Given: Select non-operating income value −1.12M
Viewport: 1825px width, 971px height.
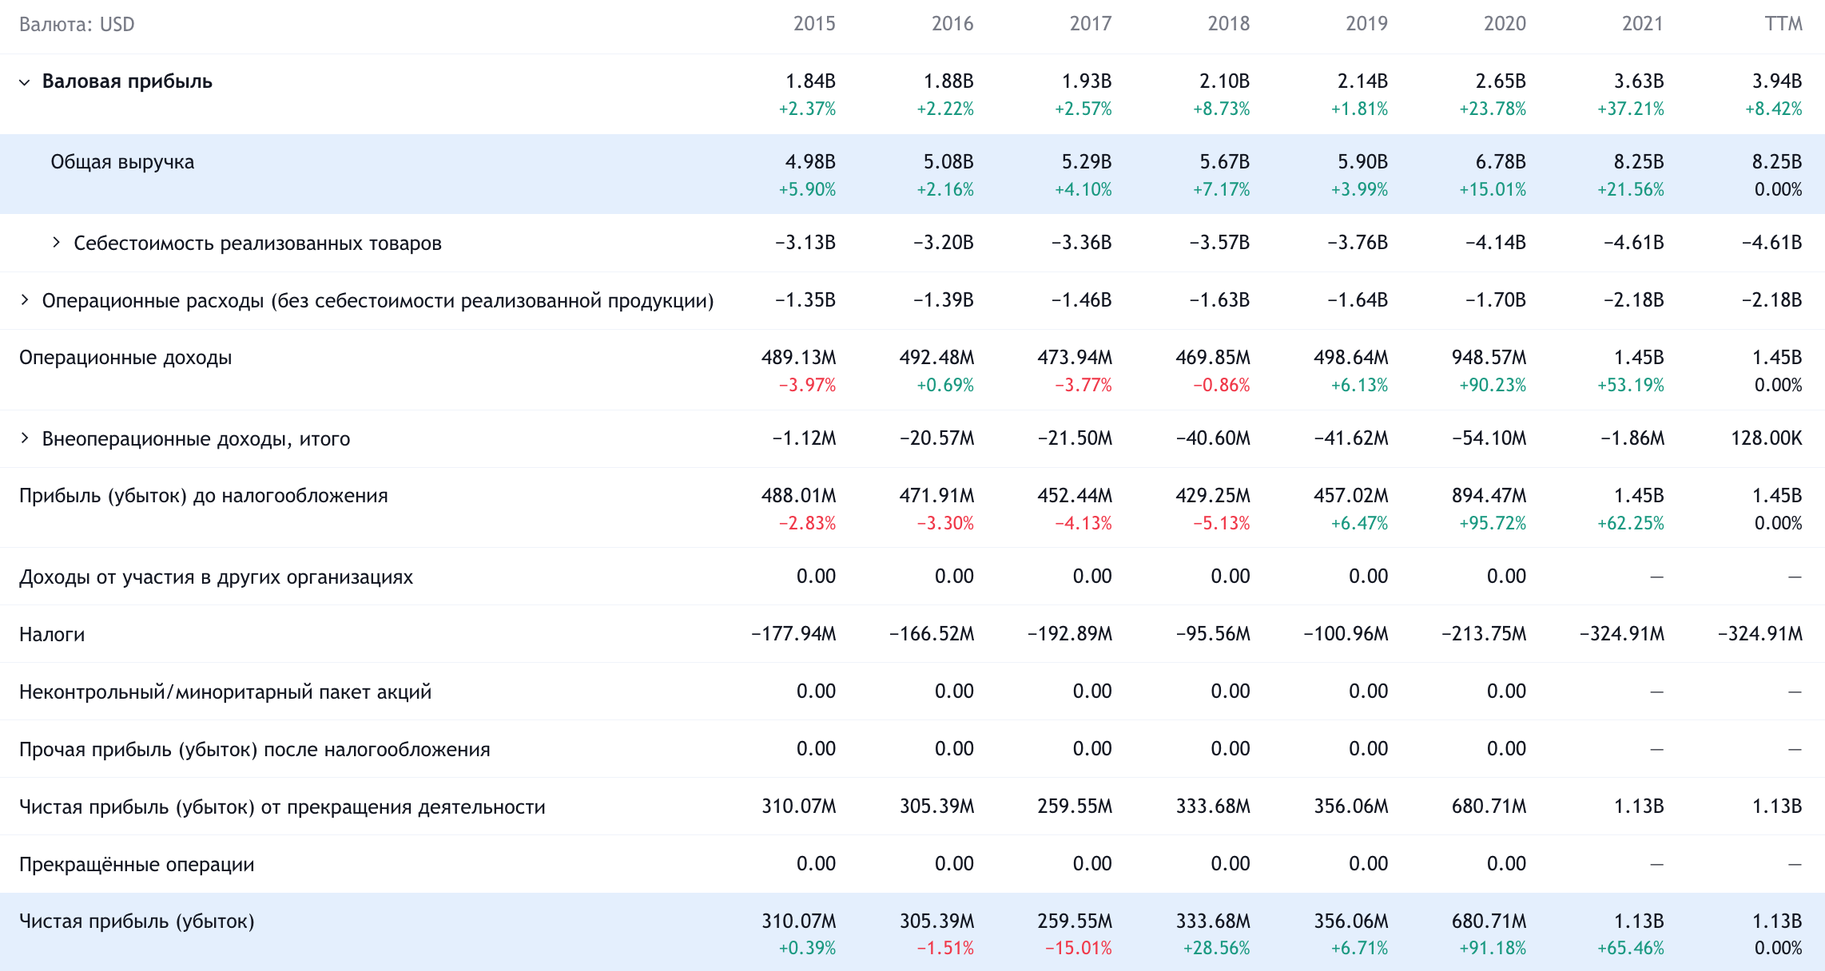Looking at the screenshot, I should click(x=804, y=438).
